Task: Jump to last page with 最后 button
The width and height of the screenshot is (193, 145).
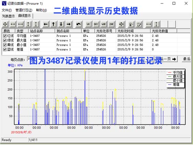Action: point(186,59)
